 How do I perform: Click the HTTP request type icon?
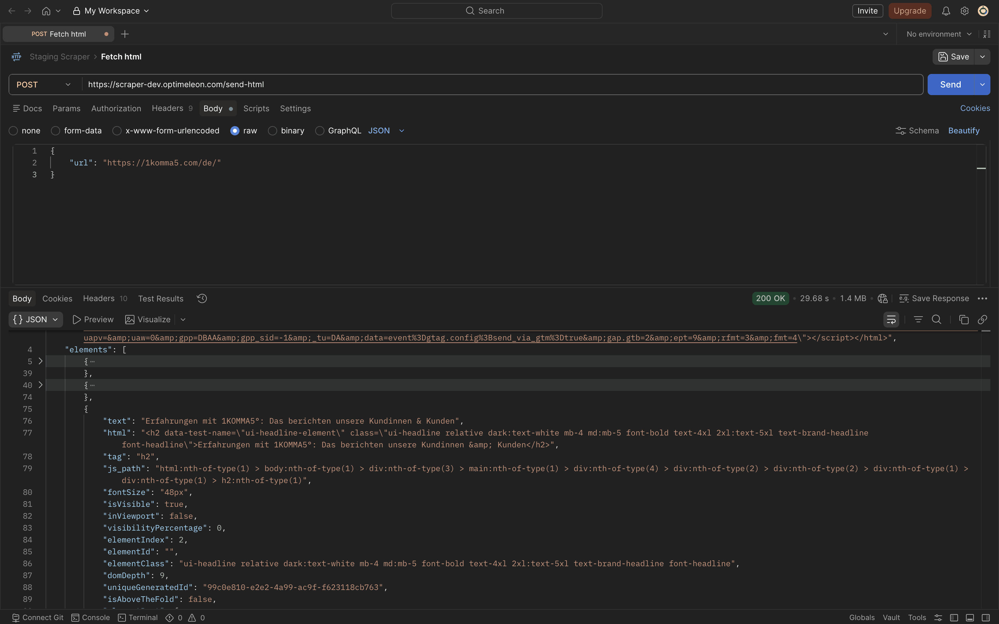[x=17, y=56]
